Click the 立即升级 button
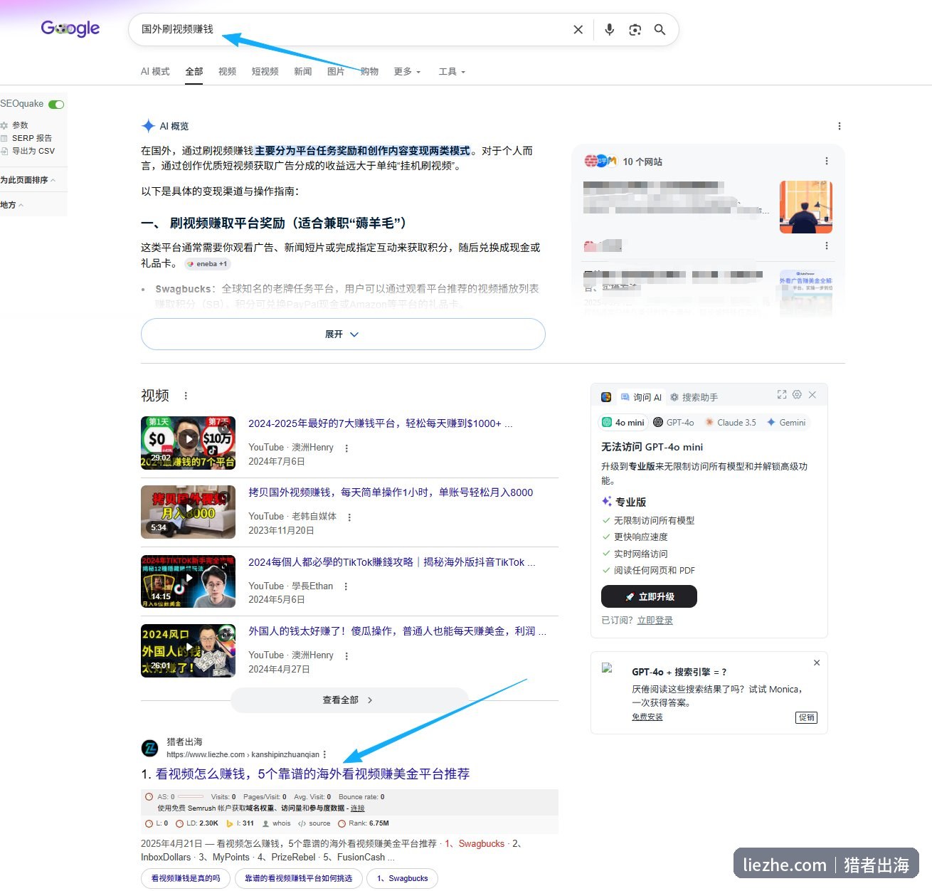 (649, 596)
